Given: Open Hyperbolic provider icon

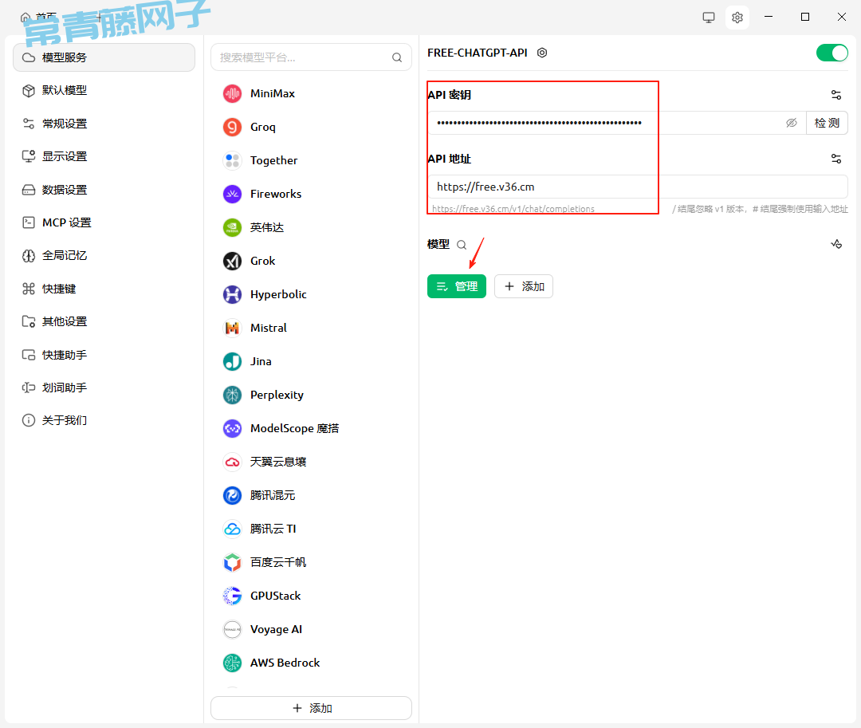Looking at the screenshot, I should (x=232, y=294).
